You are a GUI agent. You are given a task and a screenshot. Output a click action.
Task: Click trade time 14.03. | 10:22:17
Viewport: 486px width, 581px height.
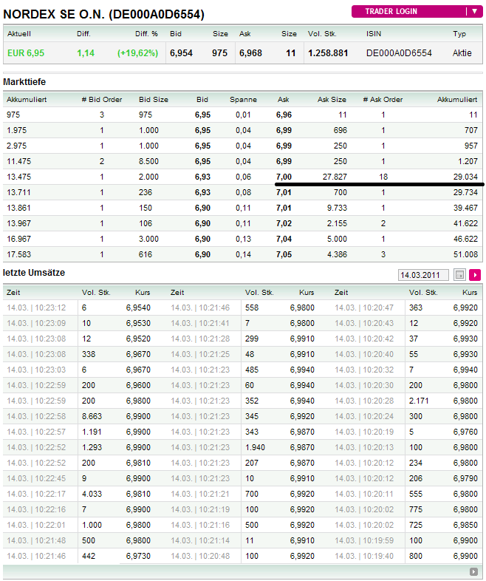coord(36,494)
